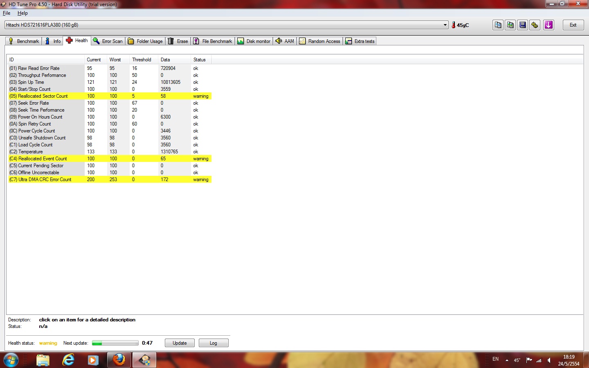
Task: Click the Worst column header
Action: 118,60
